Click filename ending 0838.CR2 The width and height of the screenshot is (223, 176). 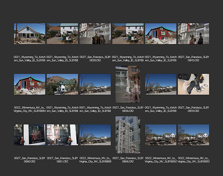[95, 59]
